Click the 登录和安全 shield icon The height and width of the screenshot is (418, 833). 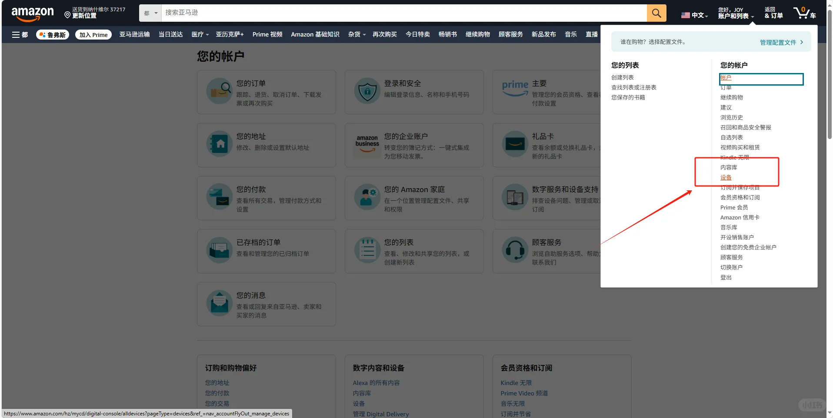coord(367,91)
